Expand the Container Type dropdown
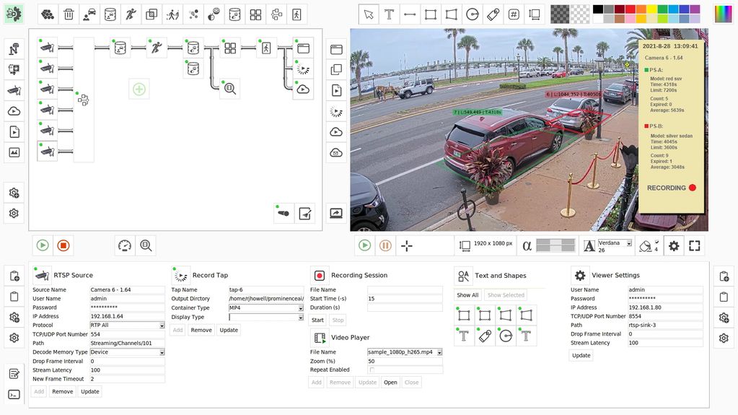 click(x=300, y=308)
